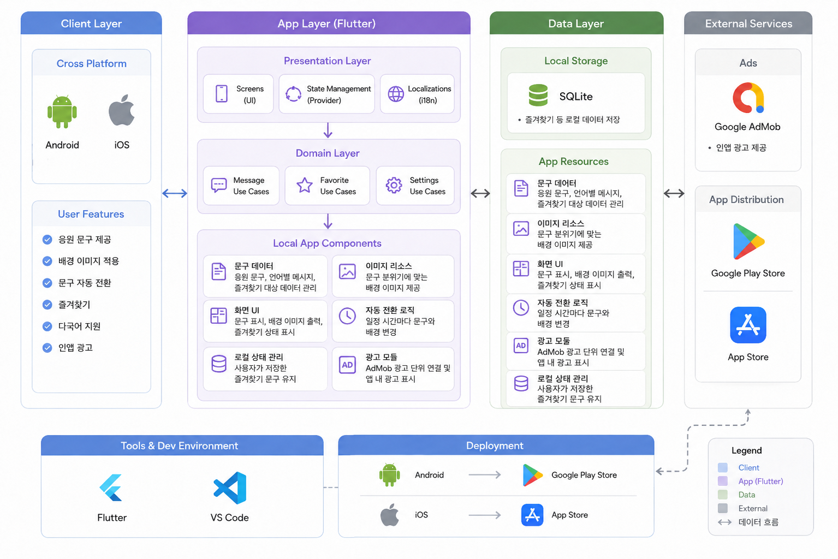The image size is (838, 559).
Task: Toggle the 문구 자동 전환 checkmark
Action: click(x=47, y=283)
